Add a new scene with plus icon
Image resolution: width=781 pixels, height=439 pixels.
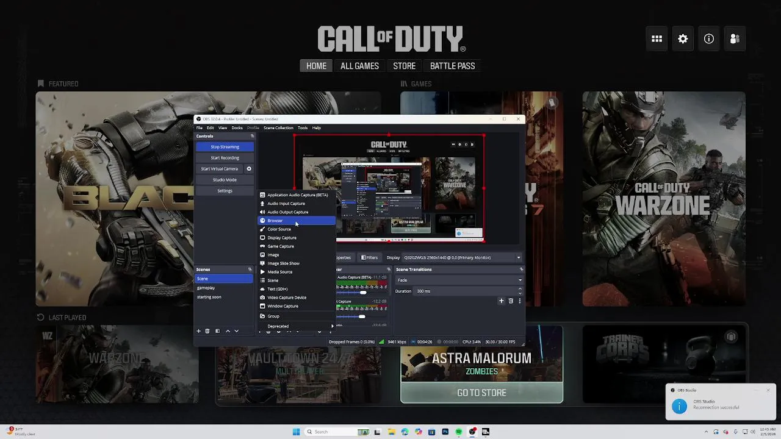click(x=198, y=331)
